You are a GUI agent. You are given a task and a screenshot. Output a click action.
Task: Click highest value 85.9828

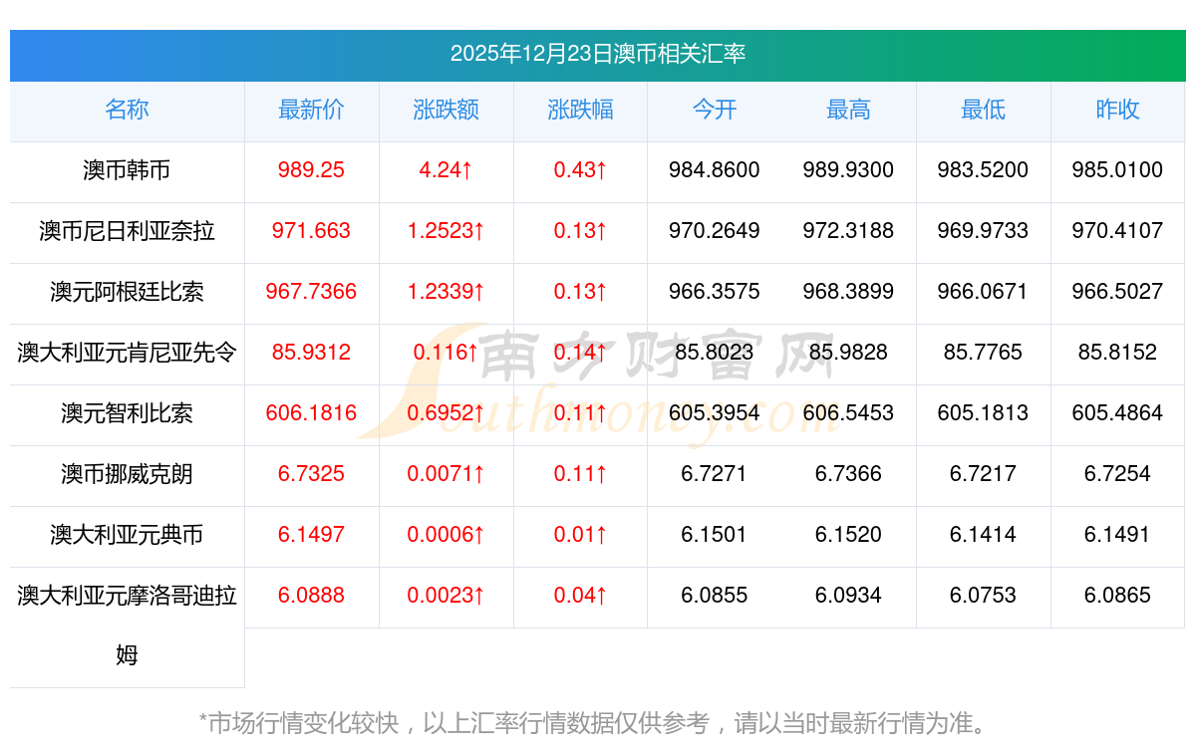[x=848, y=353]
